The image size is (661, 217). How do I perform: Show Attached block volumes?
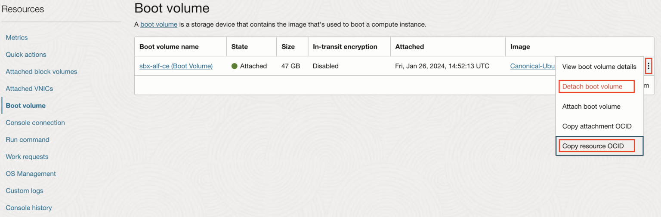pyautogui.click(x=41, y=72)
